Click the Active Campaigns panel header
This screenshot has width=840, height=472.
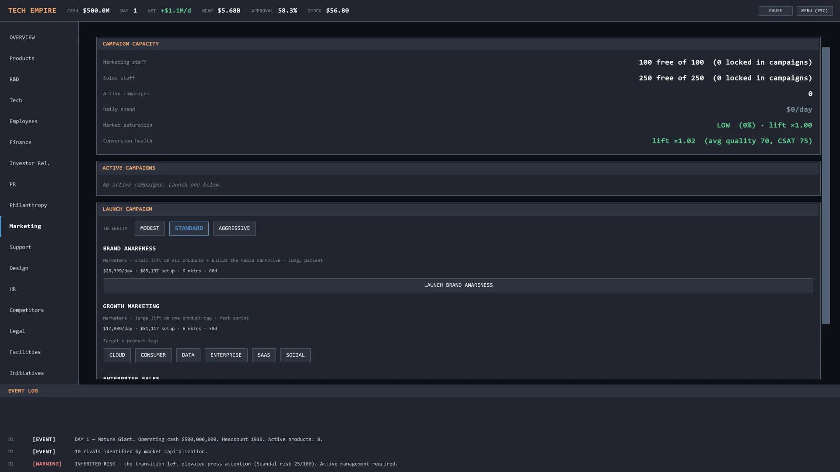[x=458, y=168]
